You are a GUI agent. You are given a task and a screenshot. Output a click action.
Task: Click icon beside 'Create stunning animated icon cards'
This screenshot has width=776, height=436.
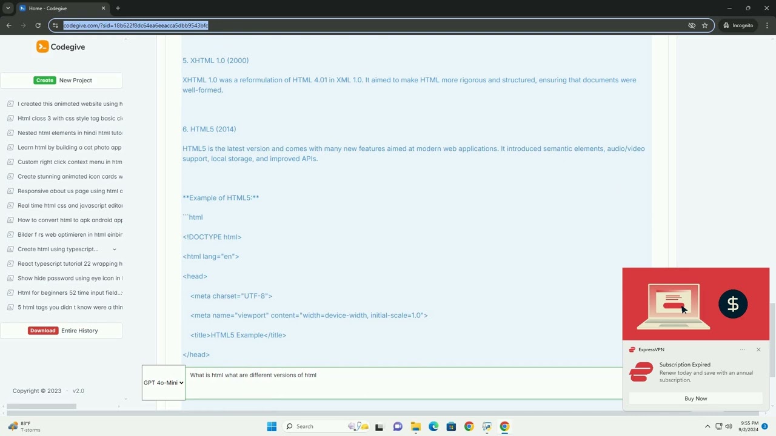pyautogui.click(x=10, y=176)
